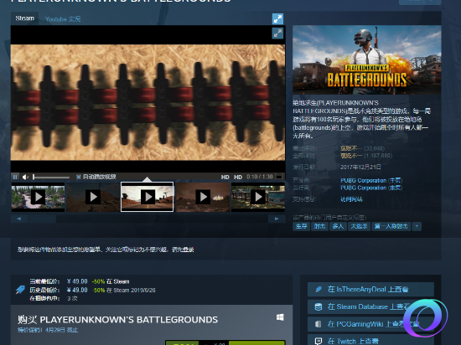461x345 pixels.
Task: Click the fullscreen icon beside the timecode
Action: click(x=279, y=177)
